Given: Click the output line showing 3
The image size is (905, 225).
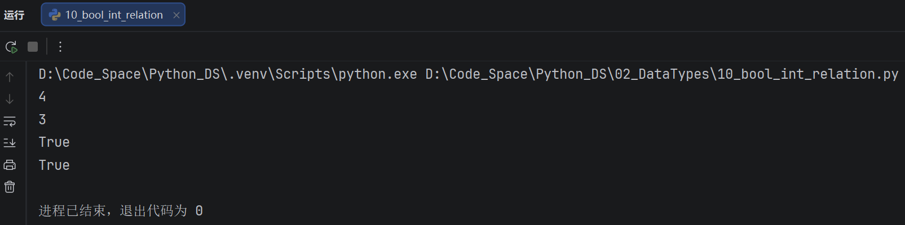Looking at the screenshot, I should [x=42, y=120].
